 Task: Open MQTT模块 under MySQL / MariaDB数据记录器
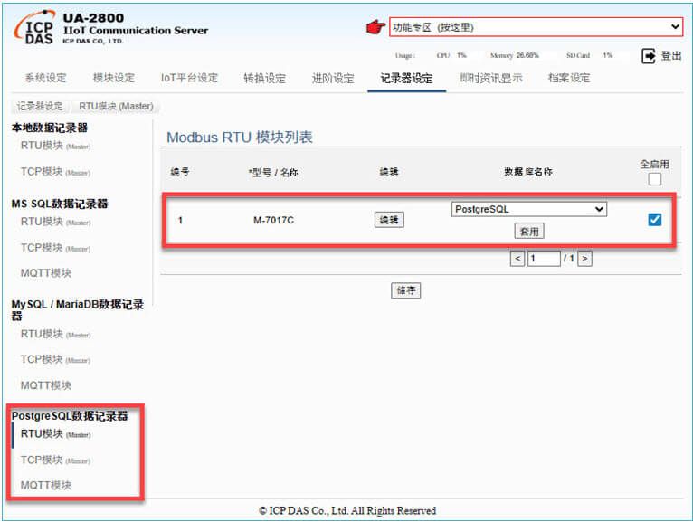pos(46,385)
